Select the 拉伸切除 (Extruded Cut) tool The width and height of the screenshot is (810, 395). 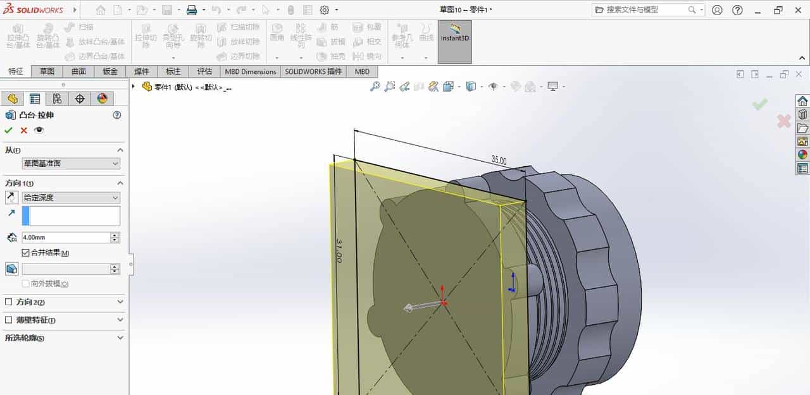[x=146, y=38]
